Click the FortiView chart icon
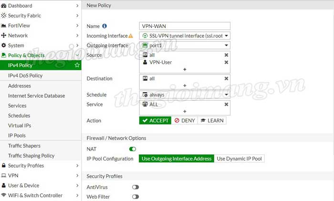334x201 pixels. pyautogui.click(x=4, y=26)
